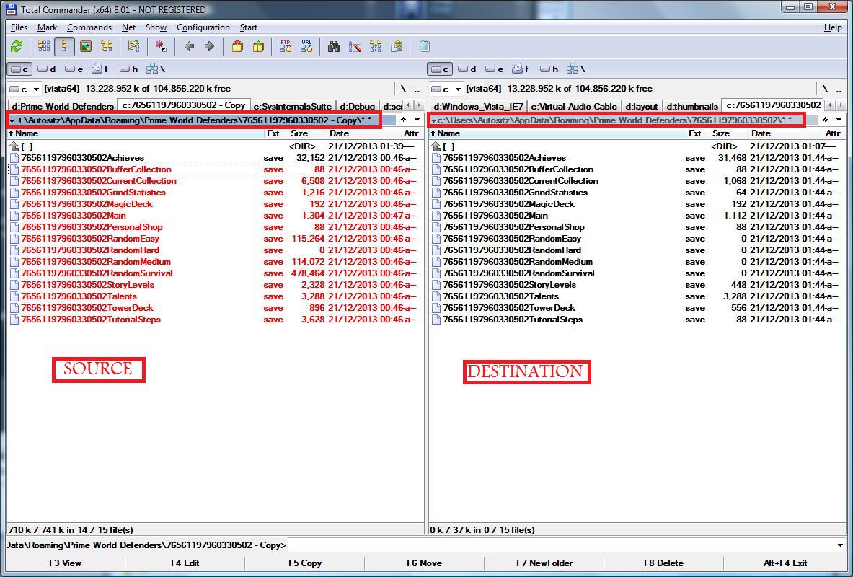Open the Commands menu
Image resolution: width=853 pixels, height=577 pixels.
[x=89, y=27]
